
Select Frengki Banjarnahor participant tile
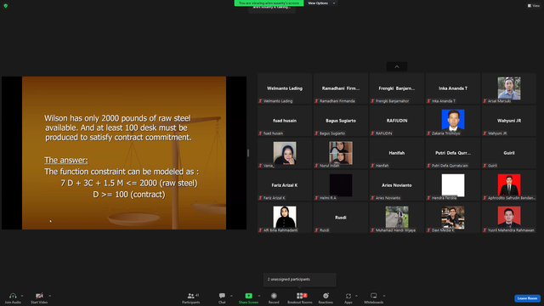coord(397,88)
